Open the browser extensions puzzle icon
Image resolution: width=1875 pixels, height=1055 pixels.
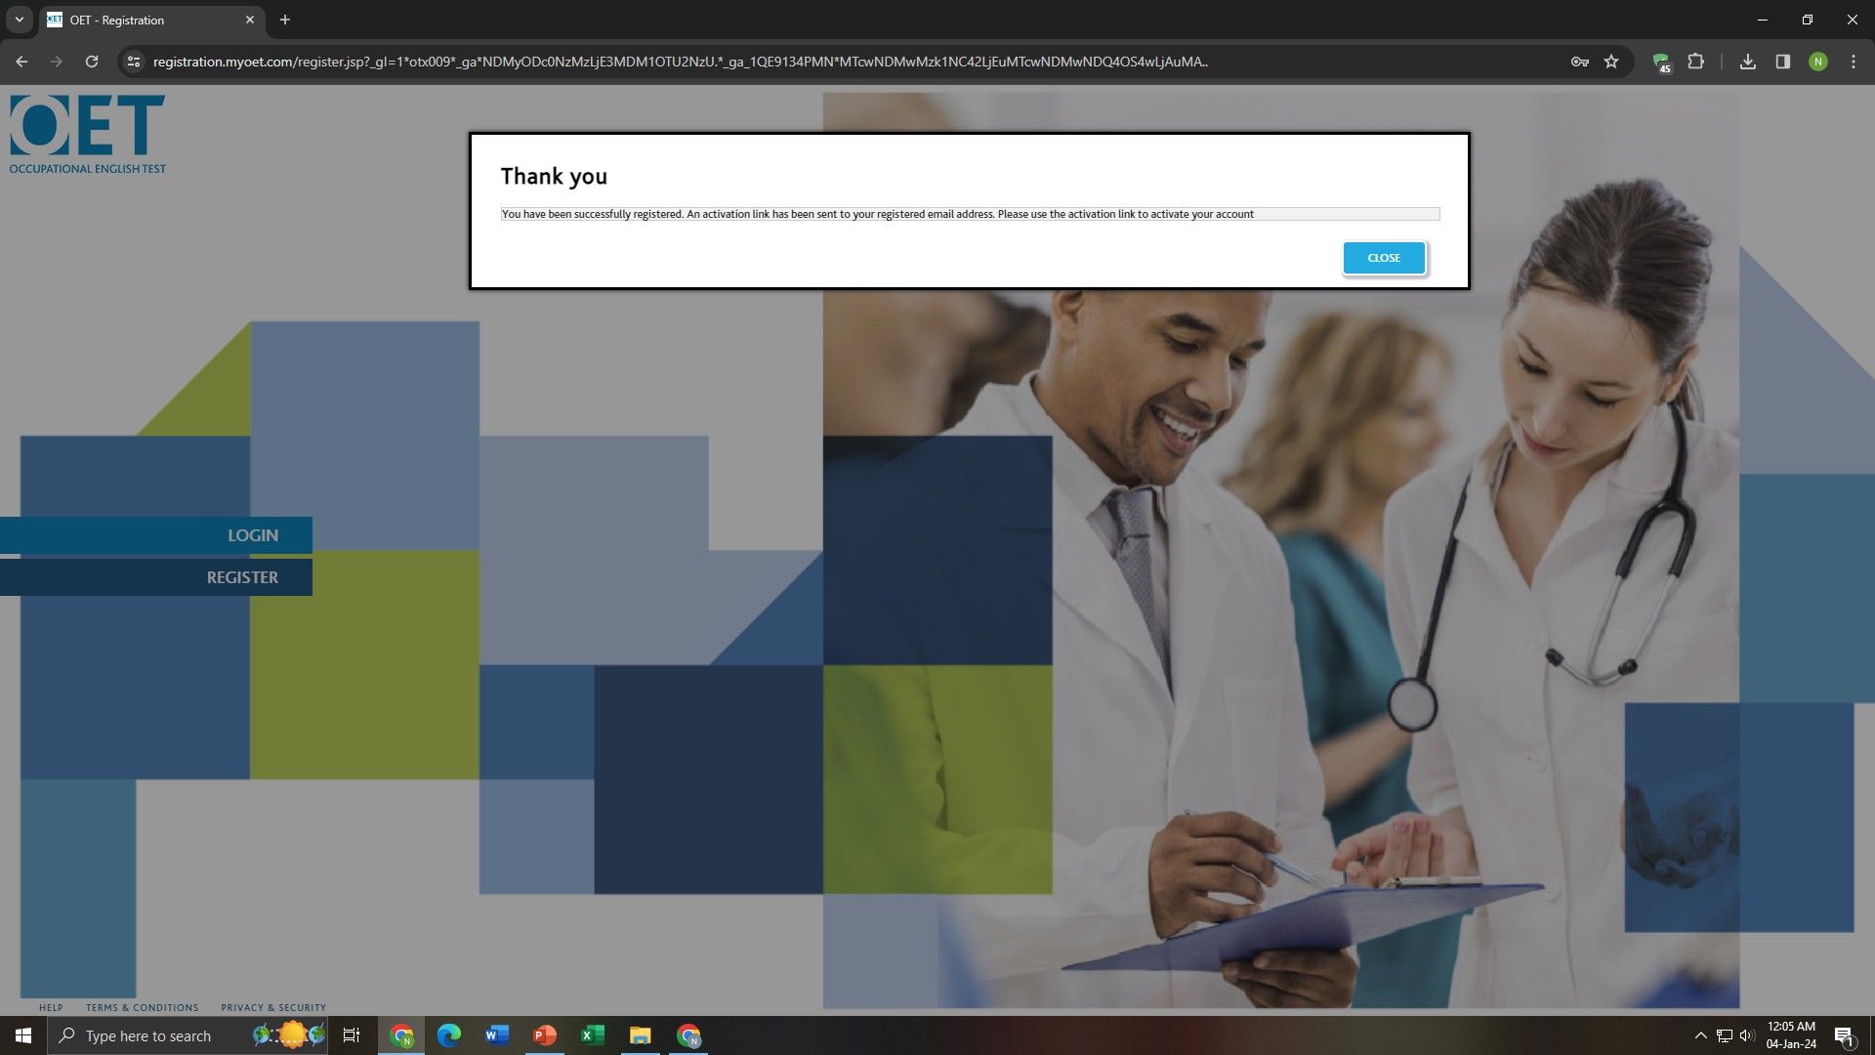[x=1695, y=62]
